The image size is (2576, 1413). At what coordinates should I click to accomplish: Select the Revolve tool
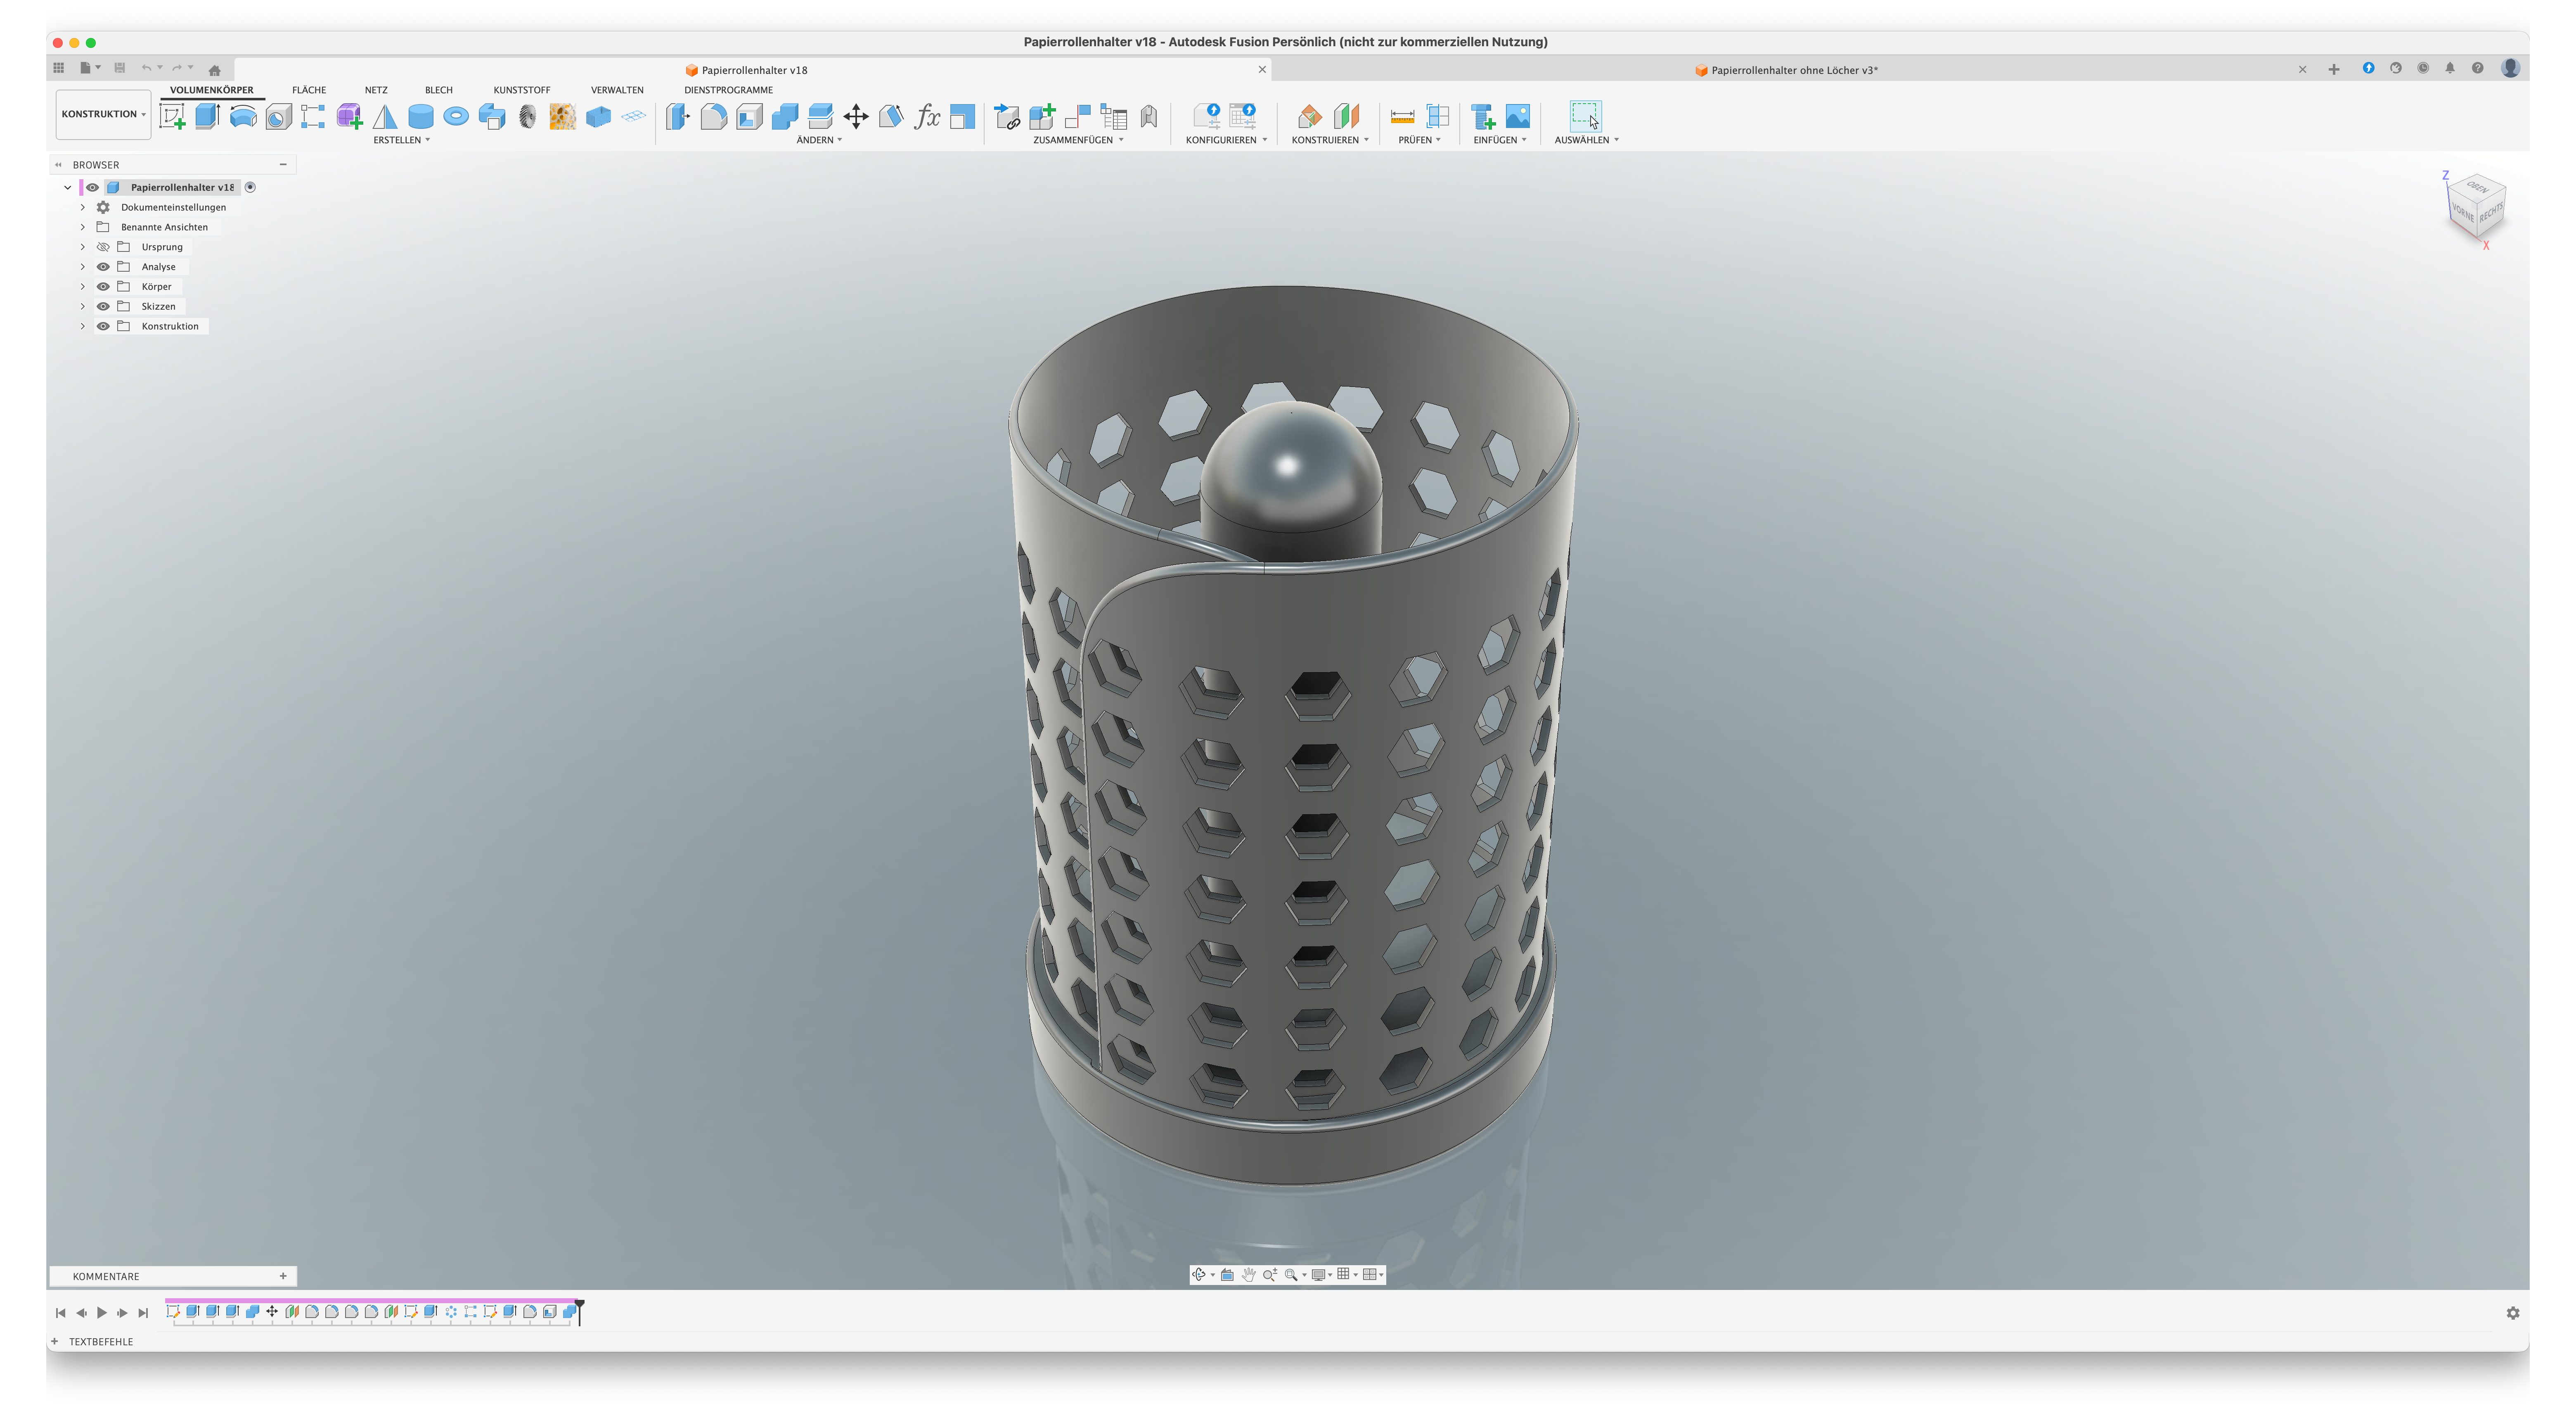click(x=243, y=117)
